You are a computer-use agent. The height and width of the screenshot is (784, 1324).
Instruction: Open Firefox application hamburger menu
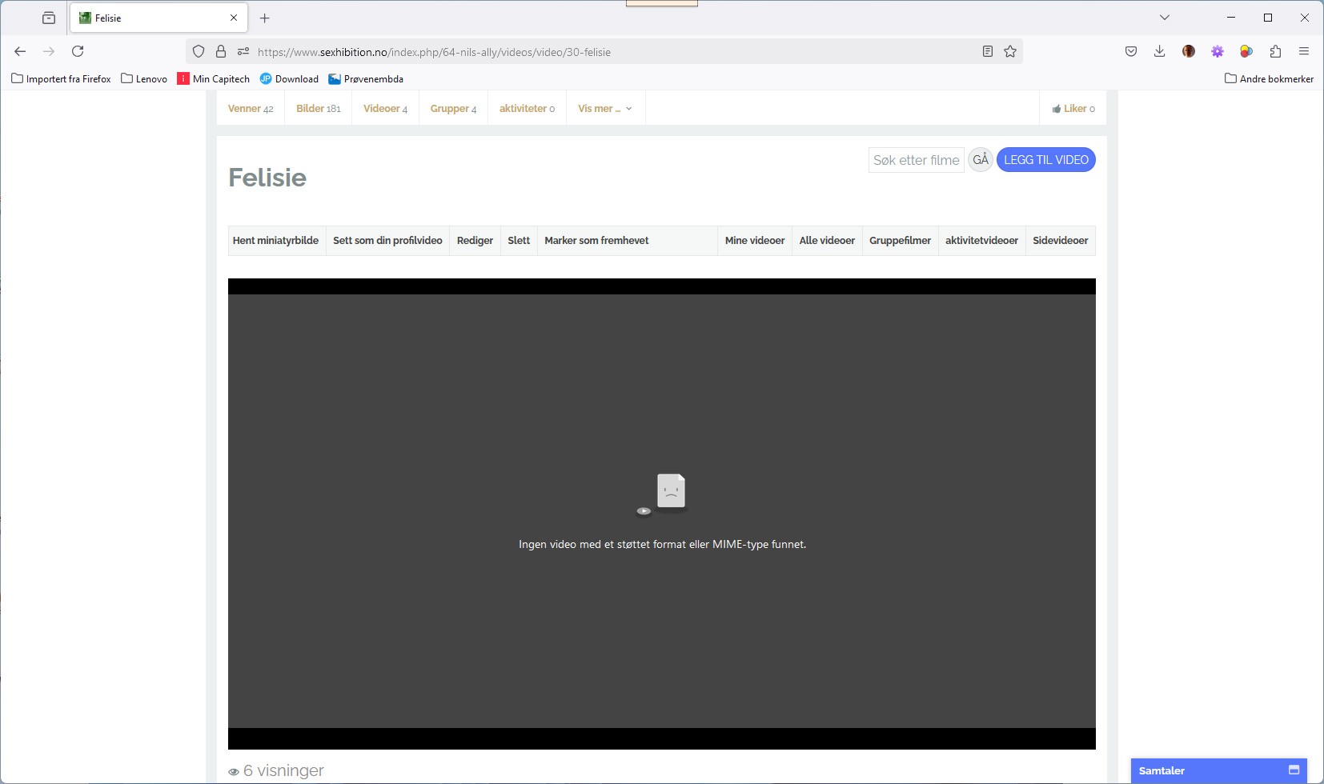click(1304, 51)
